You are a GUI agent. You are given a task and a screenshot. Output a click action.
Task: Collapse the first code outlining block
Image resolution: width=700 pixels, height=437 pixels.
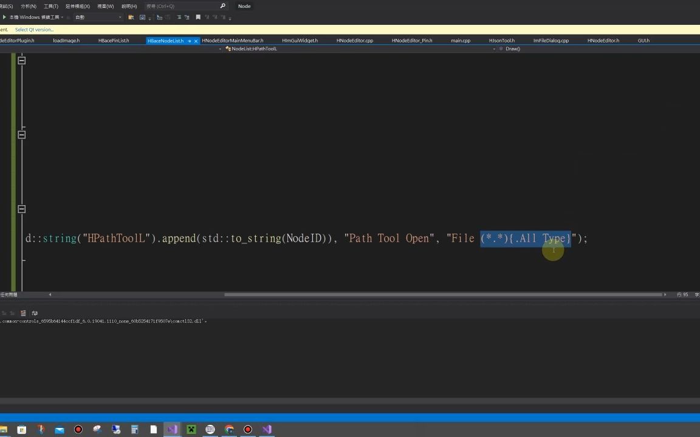pyautogui.click(x=21, y=60)
